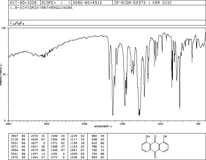206x160 pixels.
Task: Click the 1282 peak table entry
Action: tap(58, 154)
